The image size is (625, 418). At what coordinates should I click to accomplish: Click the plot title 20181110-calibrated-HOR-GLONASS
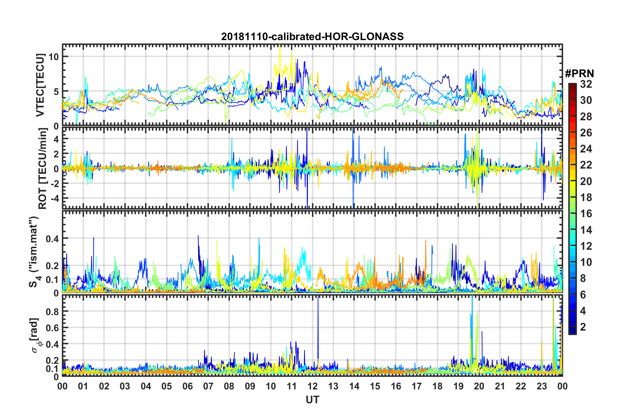coord(312,36)
